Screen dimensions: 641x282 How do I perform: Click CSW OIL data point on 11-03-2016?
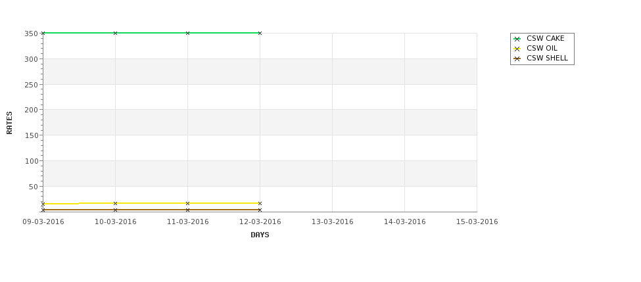coord(187,203)
